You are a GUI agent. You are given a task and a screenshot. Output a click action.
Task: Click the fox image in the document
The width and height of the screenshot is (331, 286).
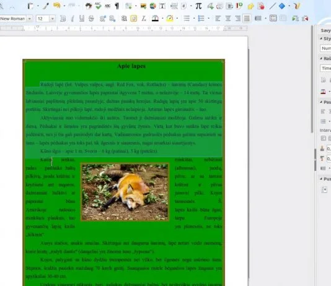click(x=125, y=193)
